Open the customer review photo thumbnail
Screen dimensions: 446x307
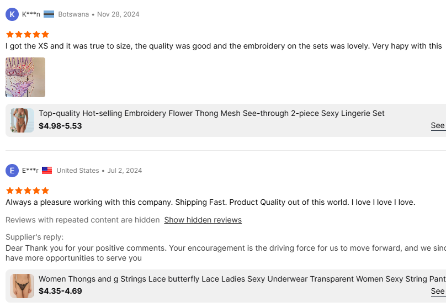pos(25,77)
